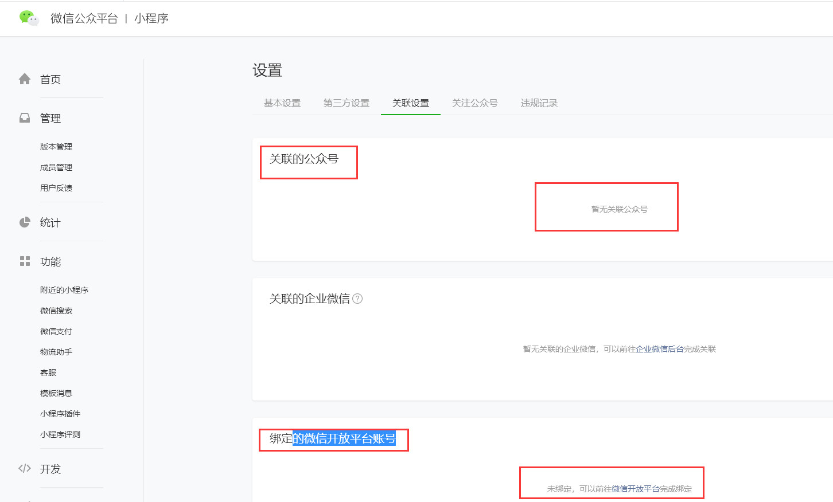Open the help icon next to 关联的企业微信
833x502 pixels.
[357, 299]
